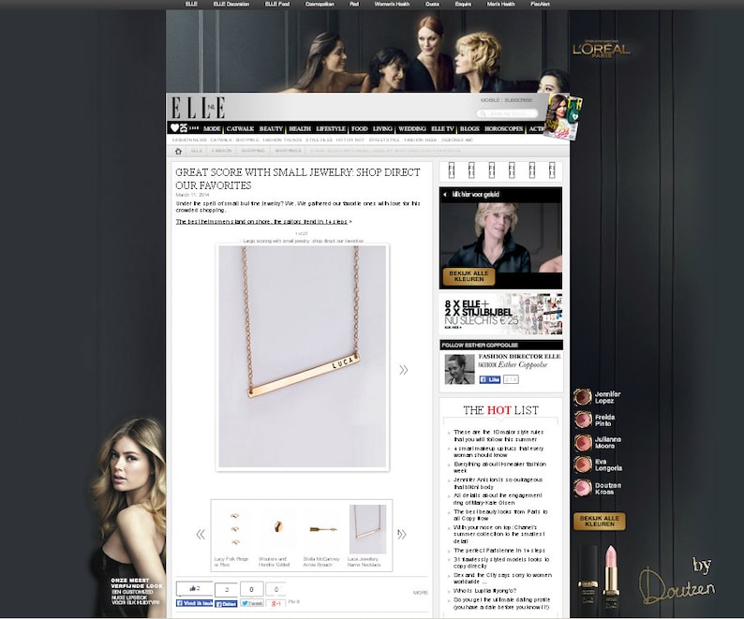Open the HOROSCOPES menu
The height and width of the screenshot is (619, 744).
pos(503,128)
